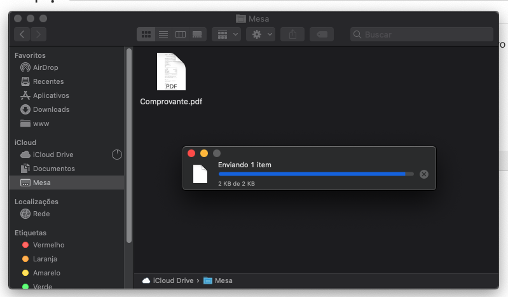Viewport: 508px width, 297px height.
Task: Switch to list view
Action: coord(163,34)
